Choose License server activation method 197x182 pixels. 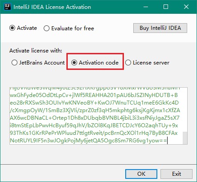click(147, 63)
